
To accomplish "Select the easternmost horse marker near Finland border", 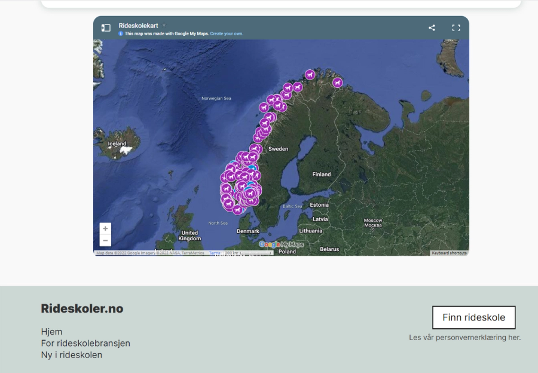I will tap(337, 82).
